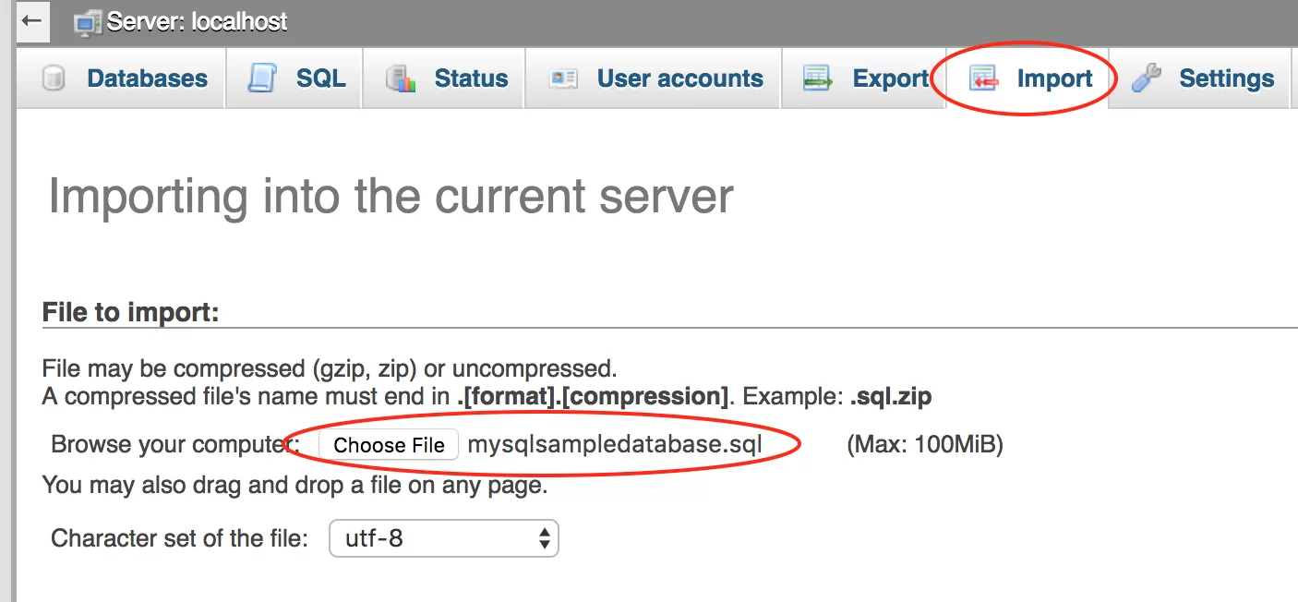1298x602 pixels.
Task: Click the User accounts ID card icon
Action: (x=562, y=79)
